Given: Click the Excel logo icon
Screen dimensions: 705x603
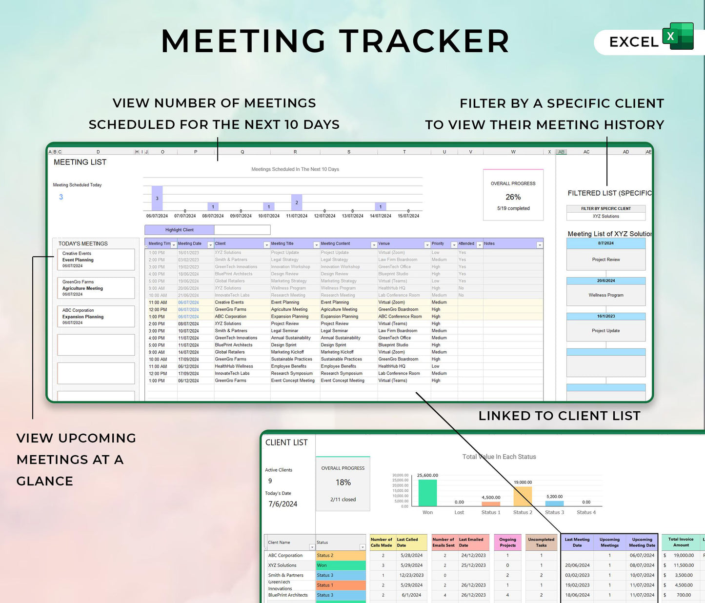Looking at the screenshot, I should point(678,36).
